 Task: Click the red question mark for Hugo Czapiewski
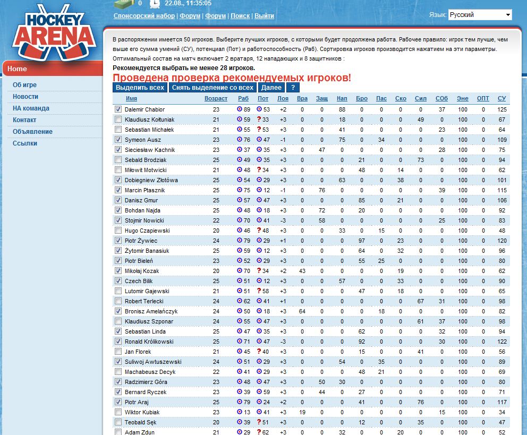[x=259, y=231]
